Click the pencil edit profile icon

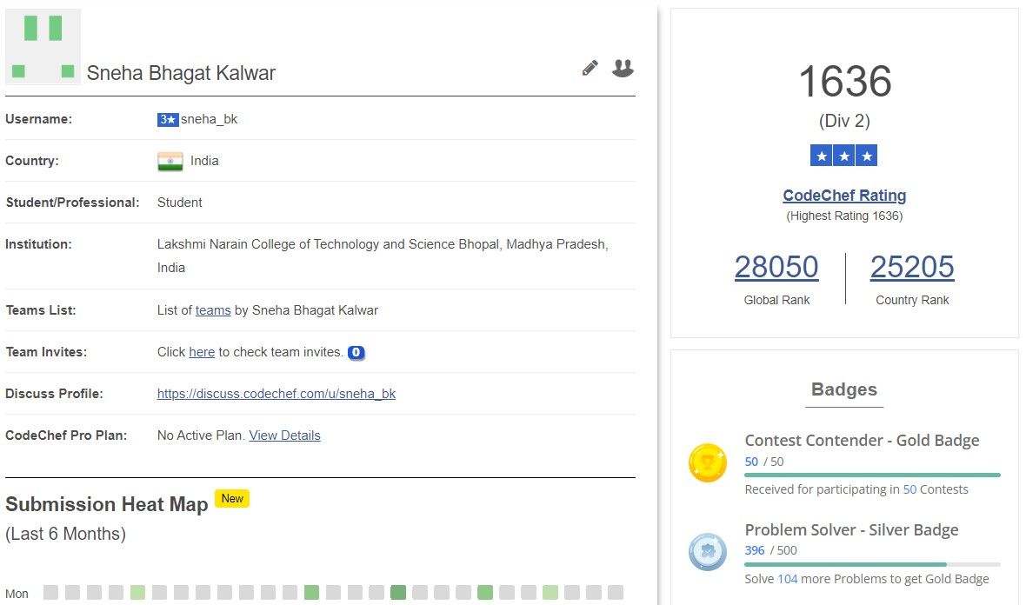coord(590,68)
